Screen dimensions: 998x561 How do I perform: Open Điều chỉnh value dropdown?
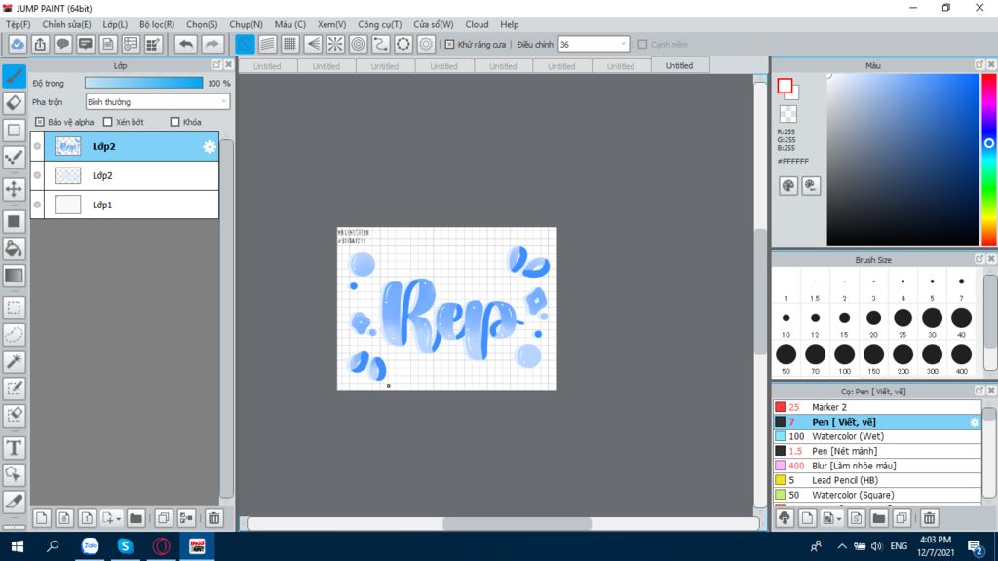(594, 45)
